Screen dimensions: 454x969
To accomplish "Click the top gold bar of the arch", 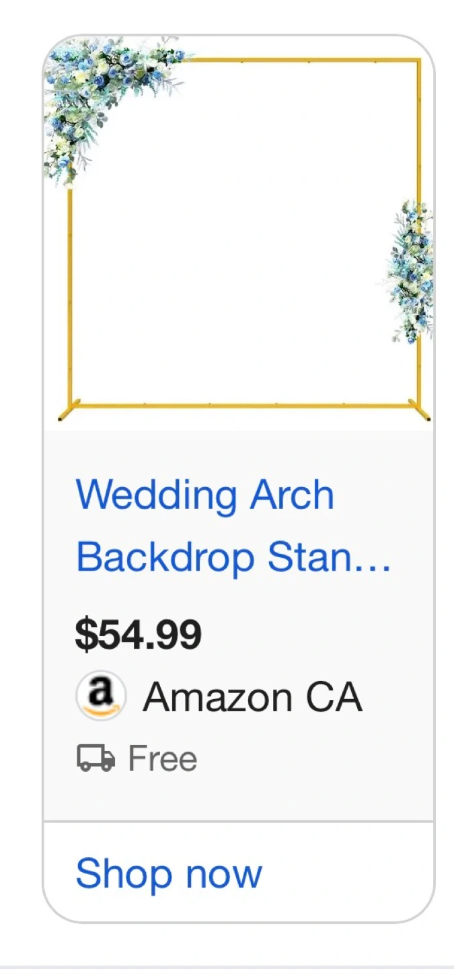I will 303,61.
